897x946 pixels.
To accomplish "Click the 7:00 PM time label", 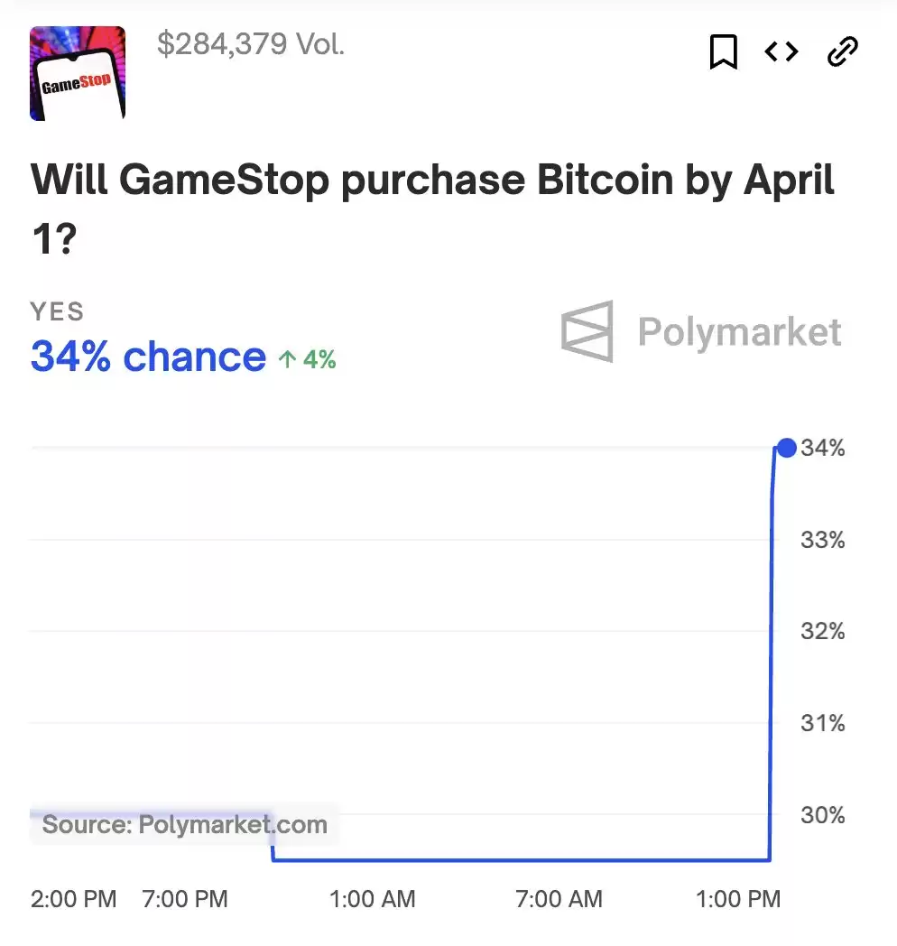I will [185, 899].
